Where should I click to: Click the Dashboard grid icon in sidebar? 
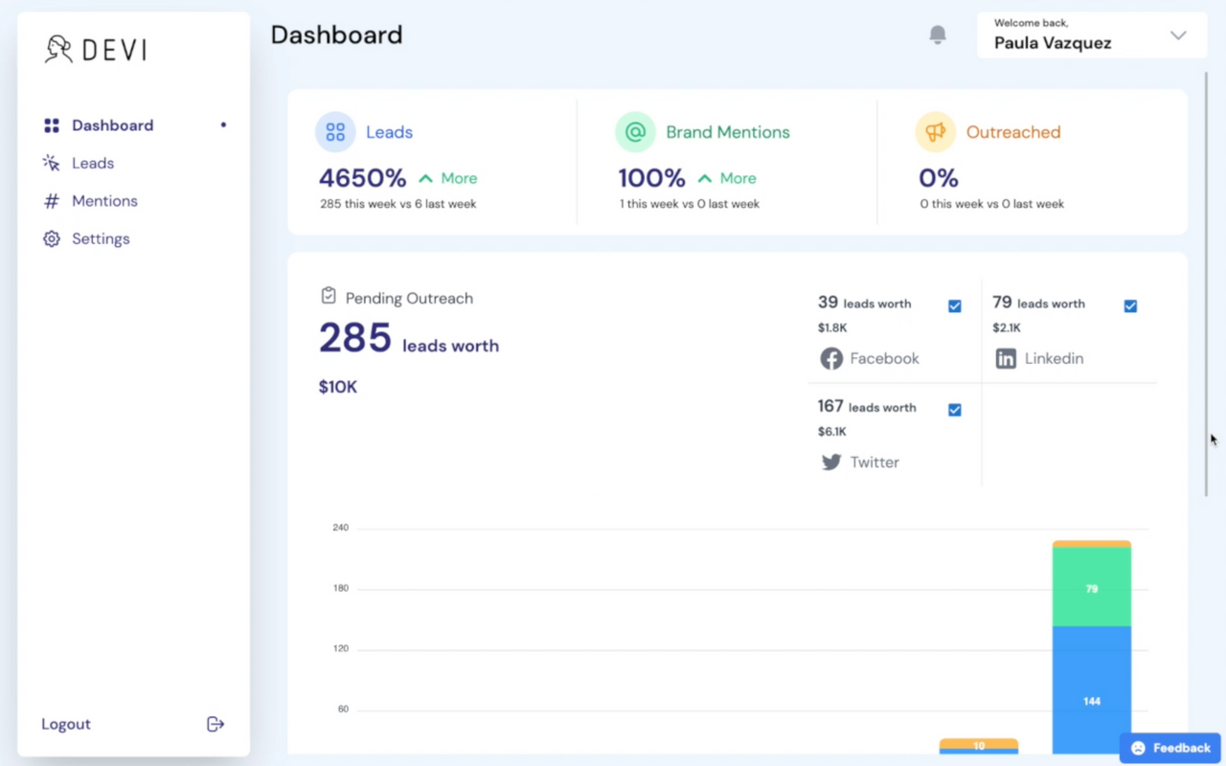point(52,125)
